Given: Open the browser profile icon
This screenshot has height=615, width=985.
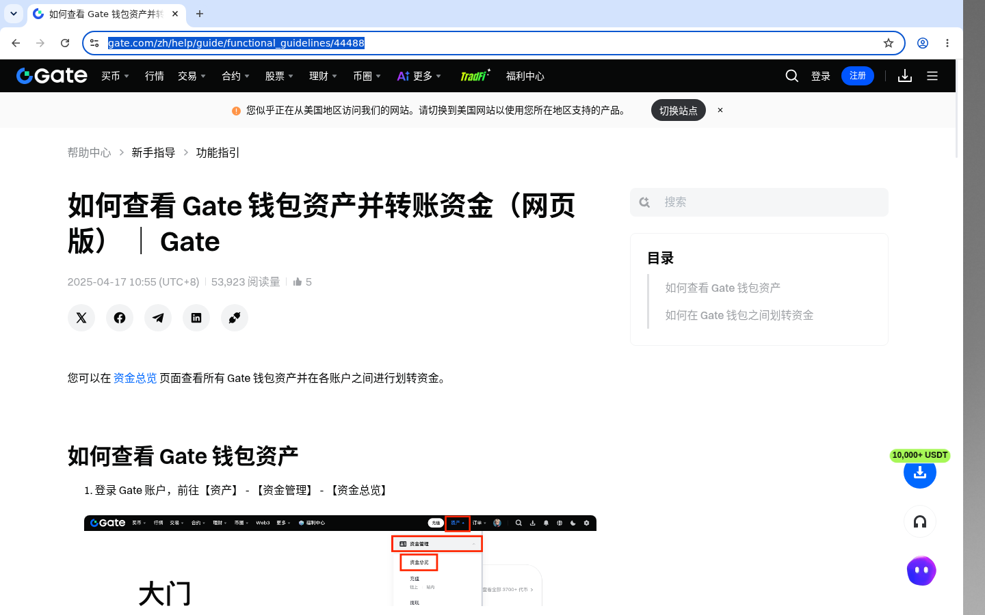Looking at the screenshot, I should click(923, 43).
